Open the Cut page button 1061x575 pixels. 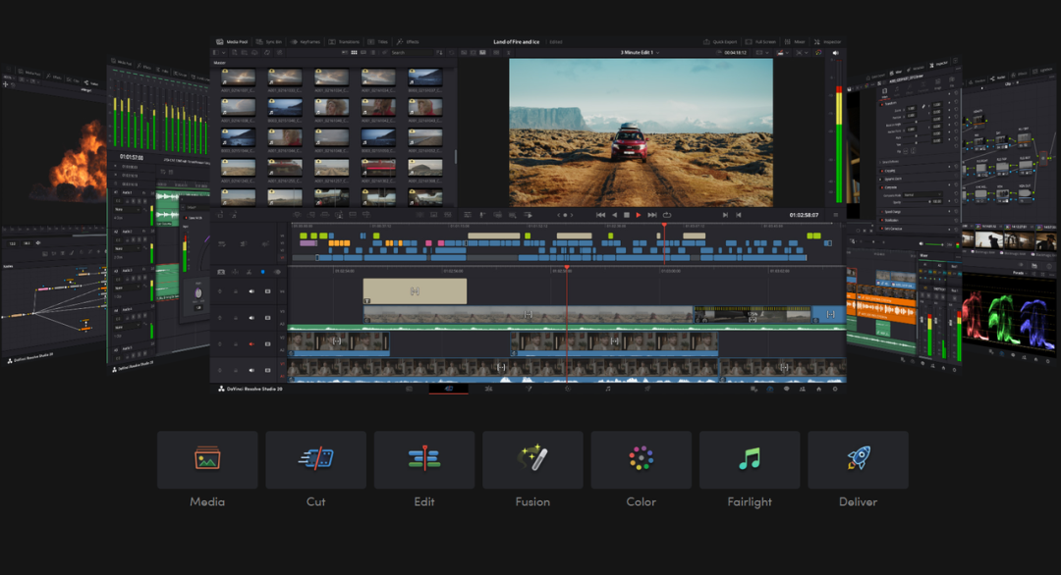pyautogui.click(x=316, y=459)
